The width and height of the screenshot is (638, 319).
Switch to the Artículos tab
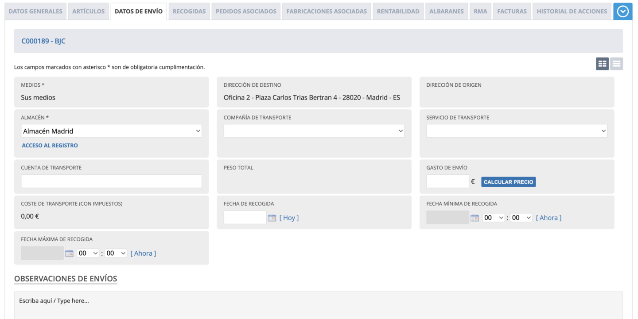[89, 12]
